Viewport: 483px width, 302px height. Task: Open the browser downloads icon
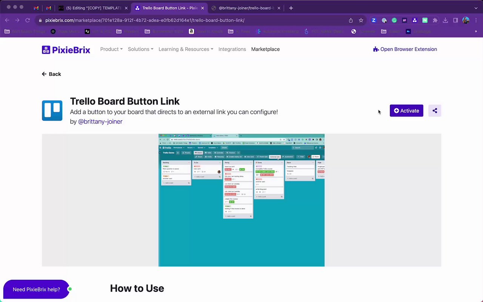445,20
